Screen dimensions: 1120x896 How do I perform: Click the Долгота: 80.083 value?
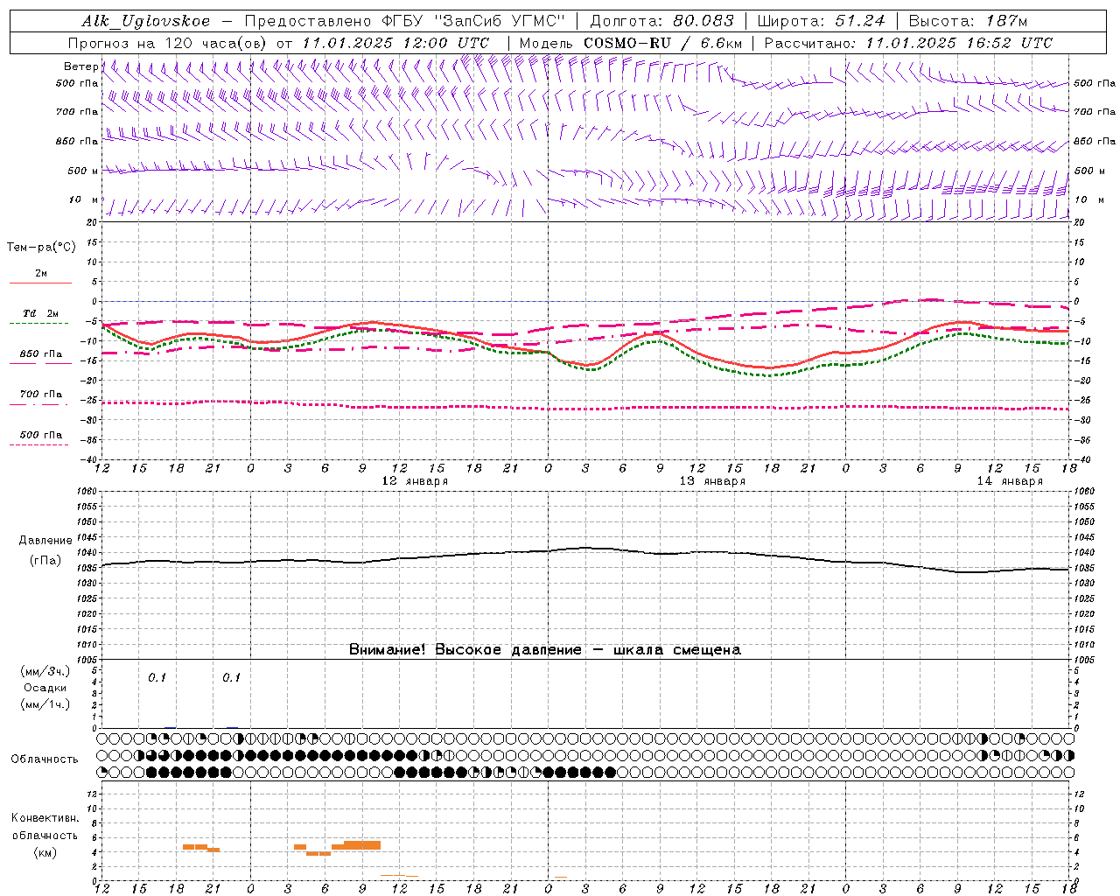pyautogui.click(x=663, y=21)
